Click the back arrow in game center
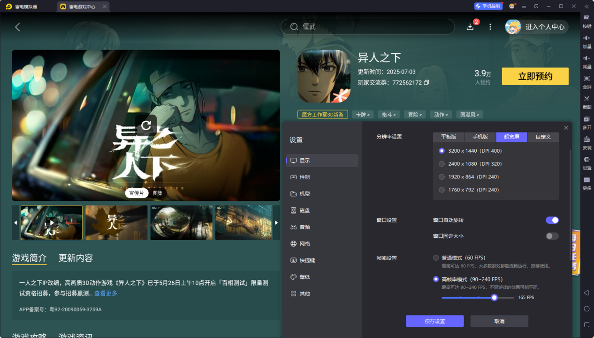 pyautogui.click(x=18, y=27)
